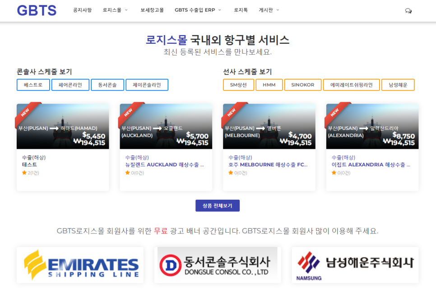
Task: Open 이집트 ALEXANDRIA 해상수출 product link
Action: (x=371, y=165)
